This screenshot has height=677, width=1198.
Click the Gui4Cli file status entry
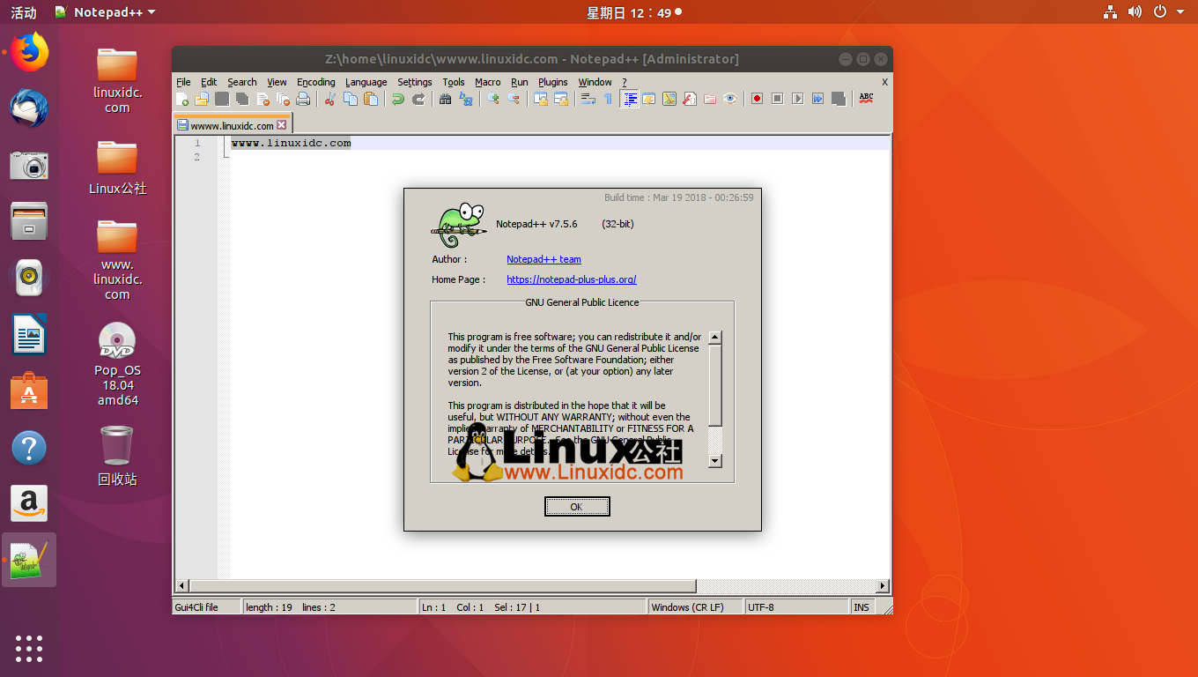(206, 606)
